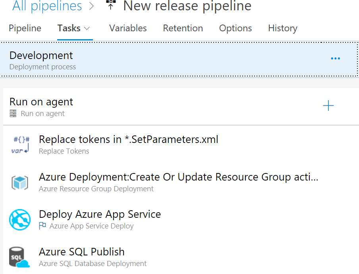Click the Replace Tokens task icon
Image resolution: width=359 pixels, height=274 pixels.
20,145
